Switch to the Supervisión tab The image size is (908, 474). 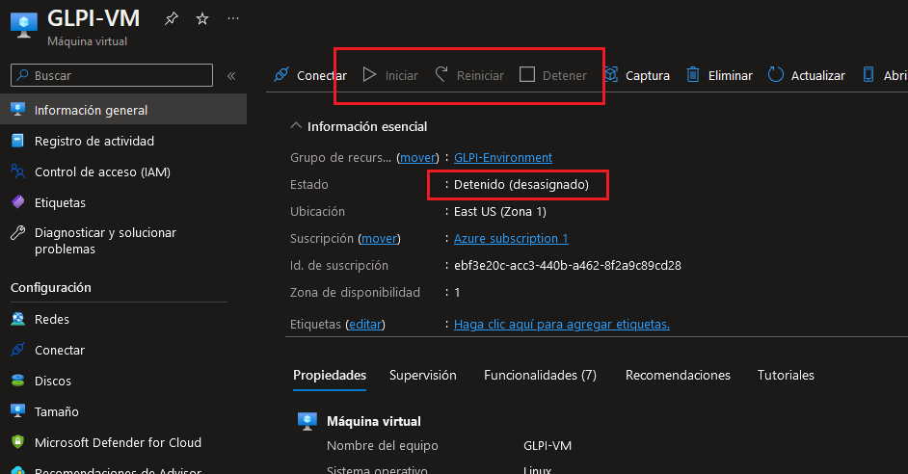[x=423, y=375]
